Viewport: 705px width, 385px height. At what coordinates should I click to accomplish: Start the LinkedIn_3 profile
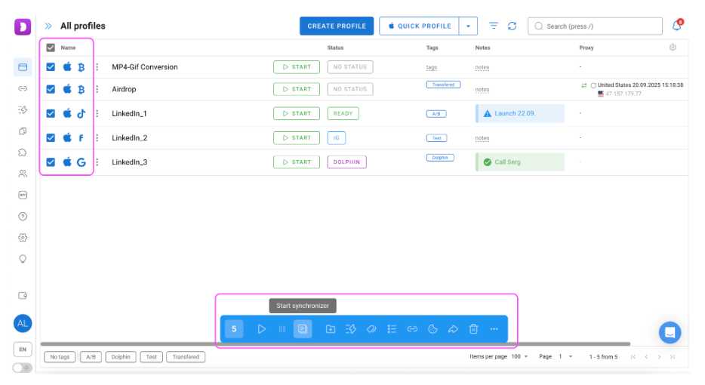[297, 162]
